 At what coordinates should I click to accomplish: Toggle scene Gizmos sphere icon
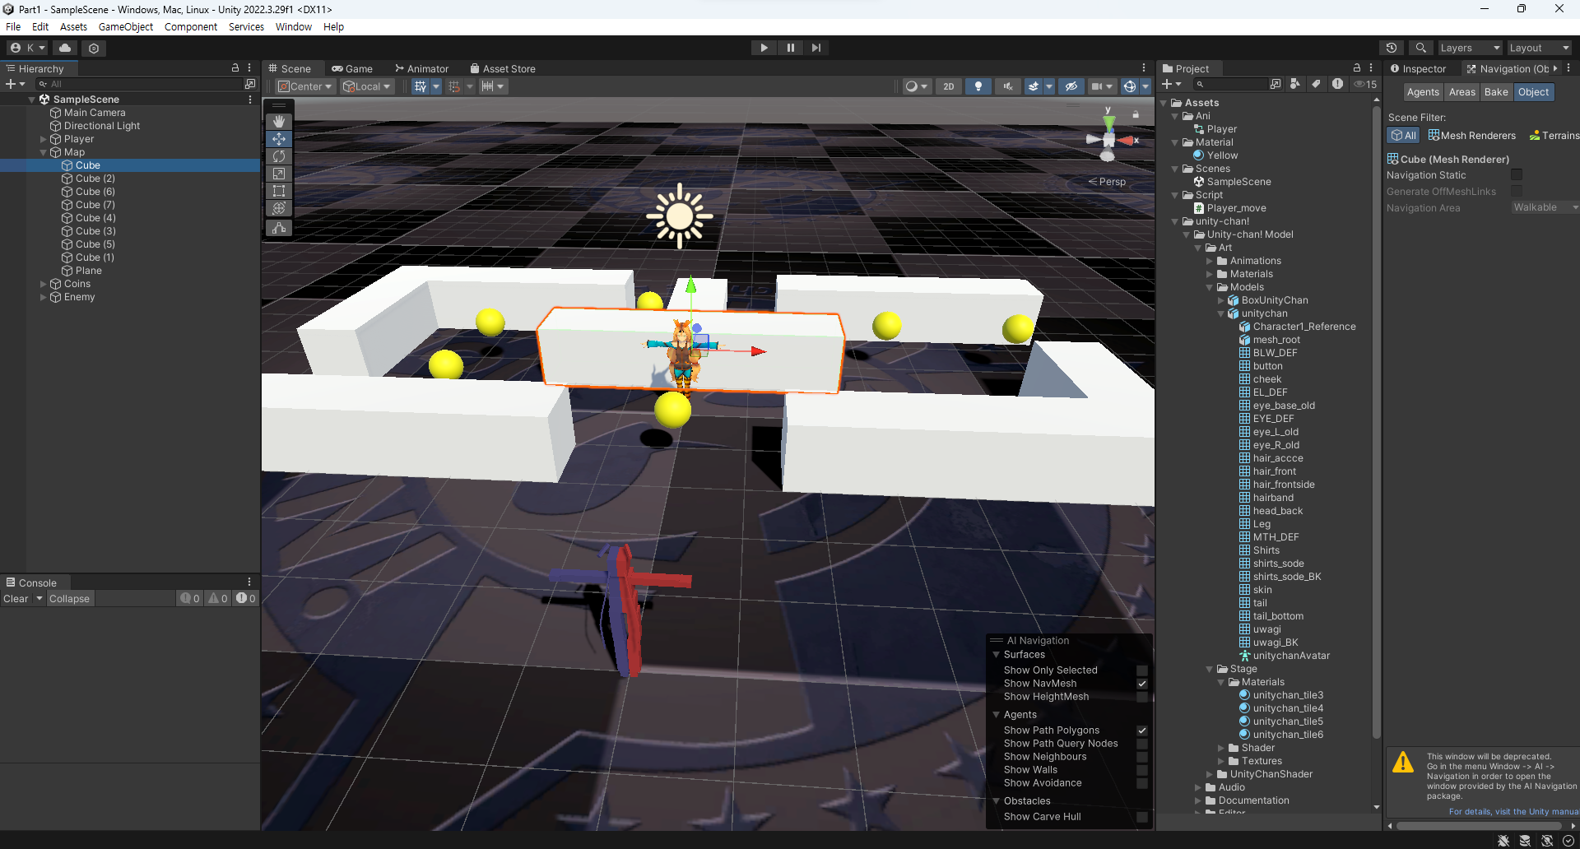point(1130,86)
